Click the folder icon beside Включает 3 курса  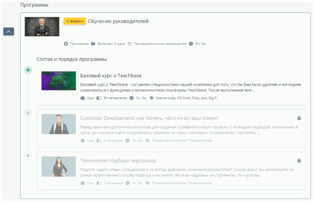[93, 44]
